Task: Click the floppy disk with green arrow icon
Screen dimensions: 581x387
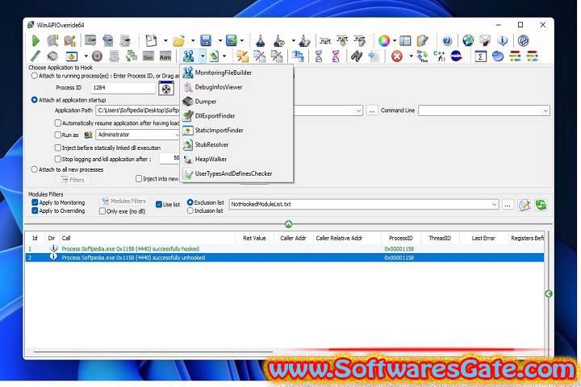Action: click(232, 41)
